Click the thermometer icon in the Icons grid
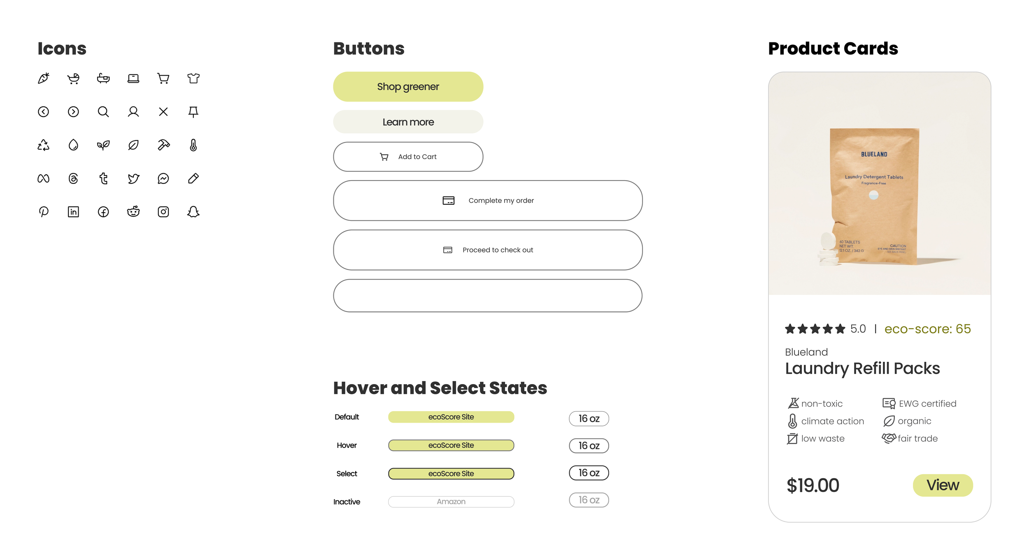 (x=193, y=145)
